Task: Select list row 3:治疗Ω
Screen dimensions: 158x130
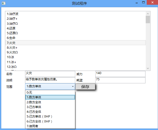Action: (x=75, y=23)
